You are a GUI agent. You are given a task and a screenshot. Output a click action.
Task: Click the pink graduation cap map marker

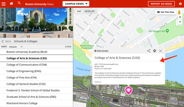128,91
